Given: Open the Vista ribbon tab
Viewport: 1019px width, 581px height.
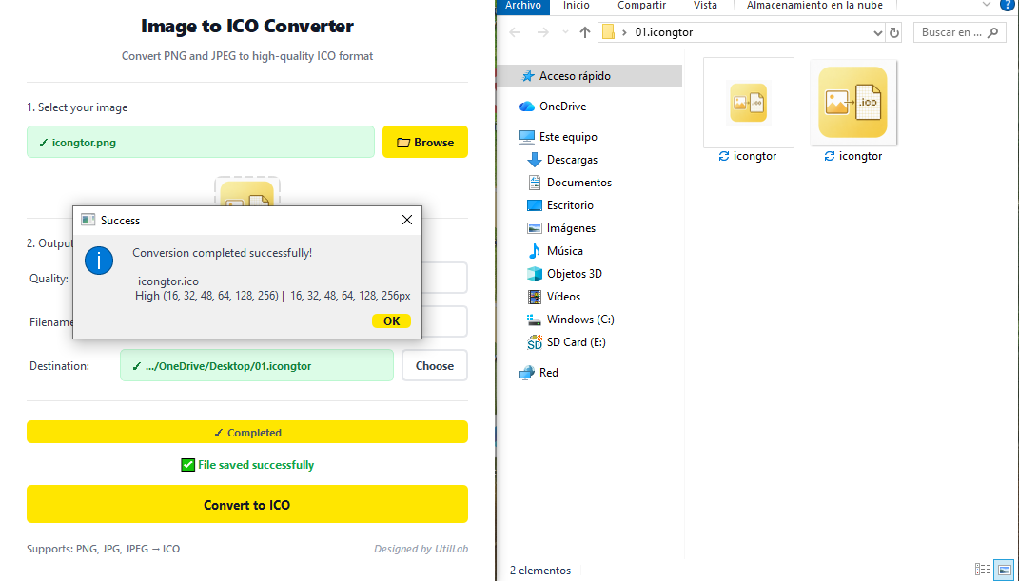Looking at the screenshot, I should 705,6.
